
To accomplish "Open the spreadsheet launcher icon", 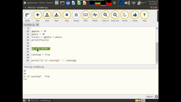I will [x=79, y=3].
